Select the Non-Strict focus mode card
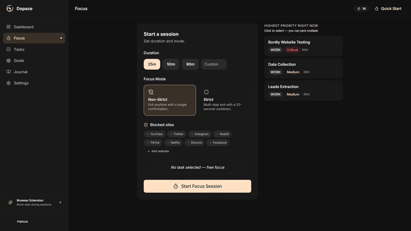411x231 pixels. [x=170, y=100]
